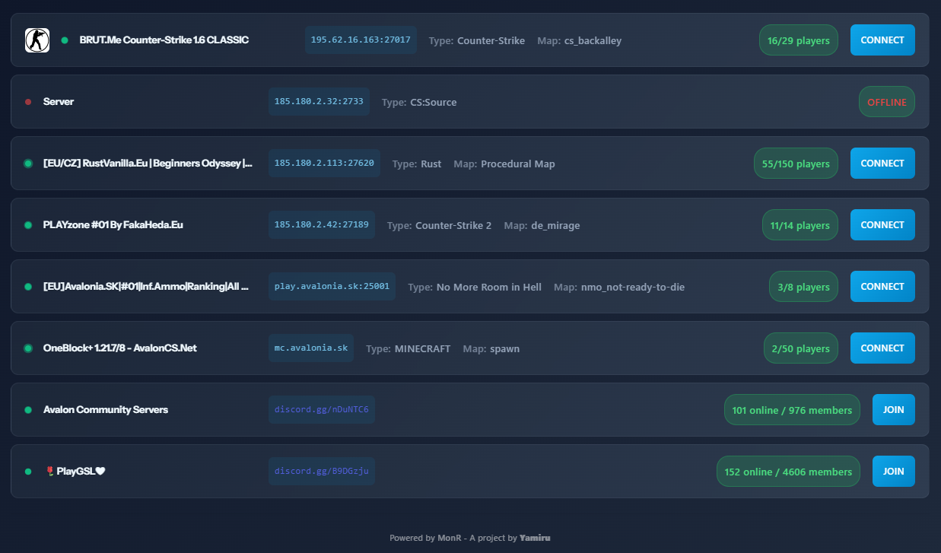Click the address 195.62.16.163:27017

click(x=361, y=40)
